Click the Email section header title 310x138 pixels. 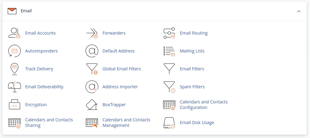pyautogui.click(x=26, y=11)
